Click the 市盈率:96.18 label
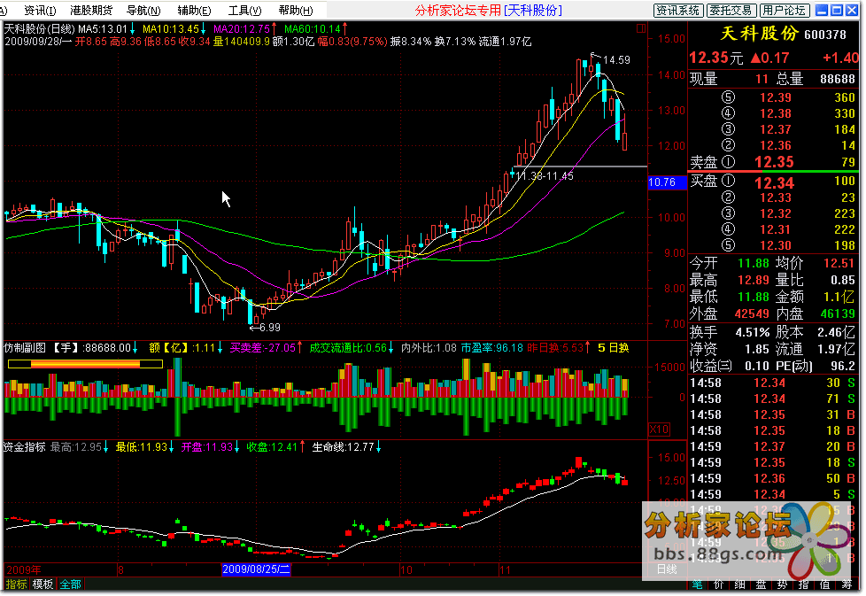 click(x=491, y=348)
